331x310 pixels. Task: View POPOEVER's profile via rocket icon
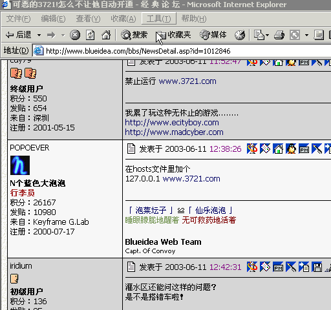252,149
